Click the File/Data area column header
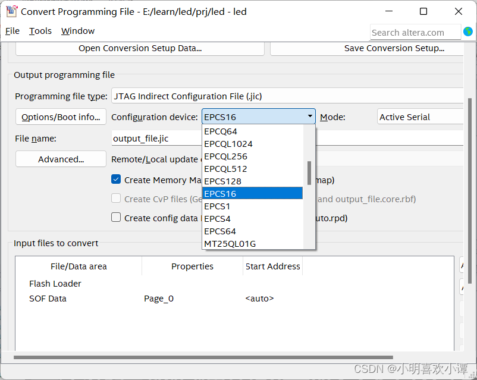The image size is (477, 380). tap(79, 266)
